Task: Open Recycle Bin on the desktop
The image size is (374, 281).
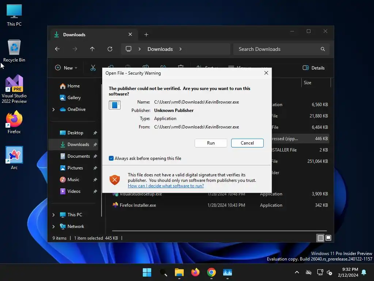Action: [14, 50]
